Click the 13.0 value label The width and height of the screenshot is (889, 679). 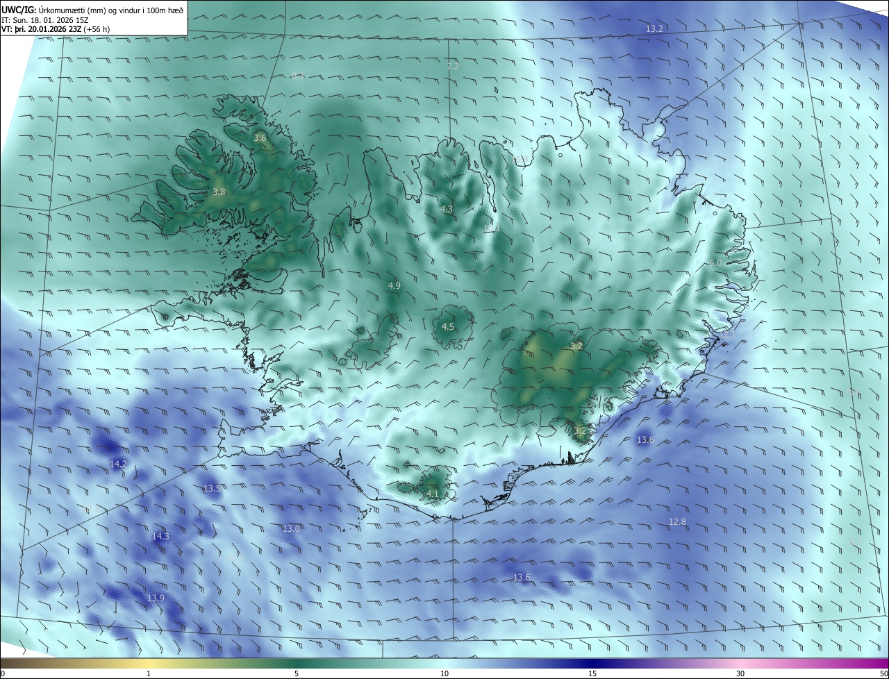291,528
